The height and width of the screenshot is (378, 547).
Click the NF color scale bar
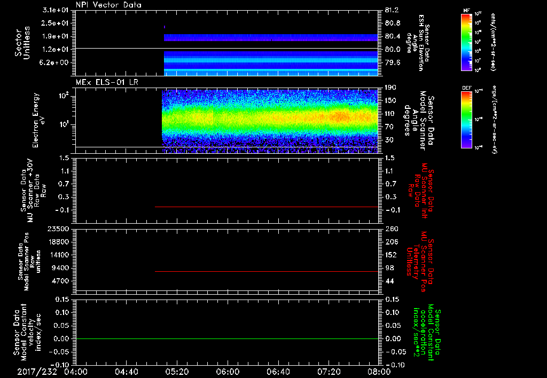pos(466,42)
